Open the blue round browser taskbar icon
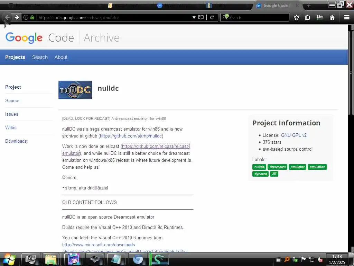Viewport: 354px width, 266px height. pos(138,259)
